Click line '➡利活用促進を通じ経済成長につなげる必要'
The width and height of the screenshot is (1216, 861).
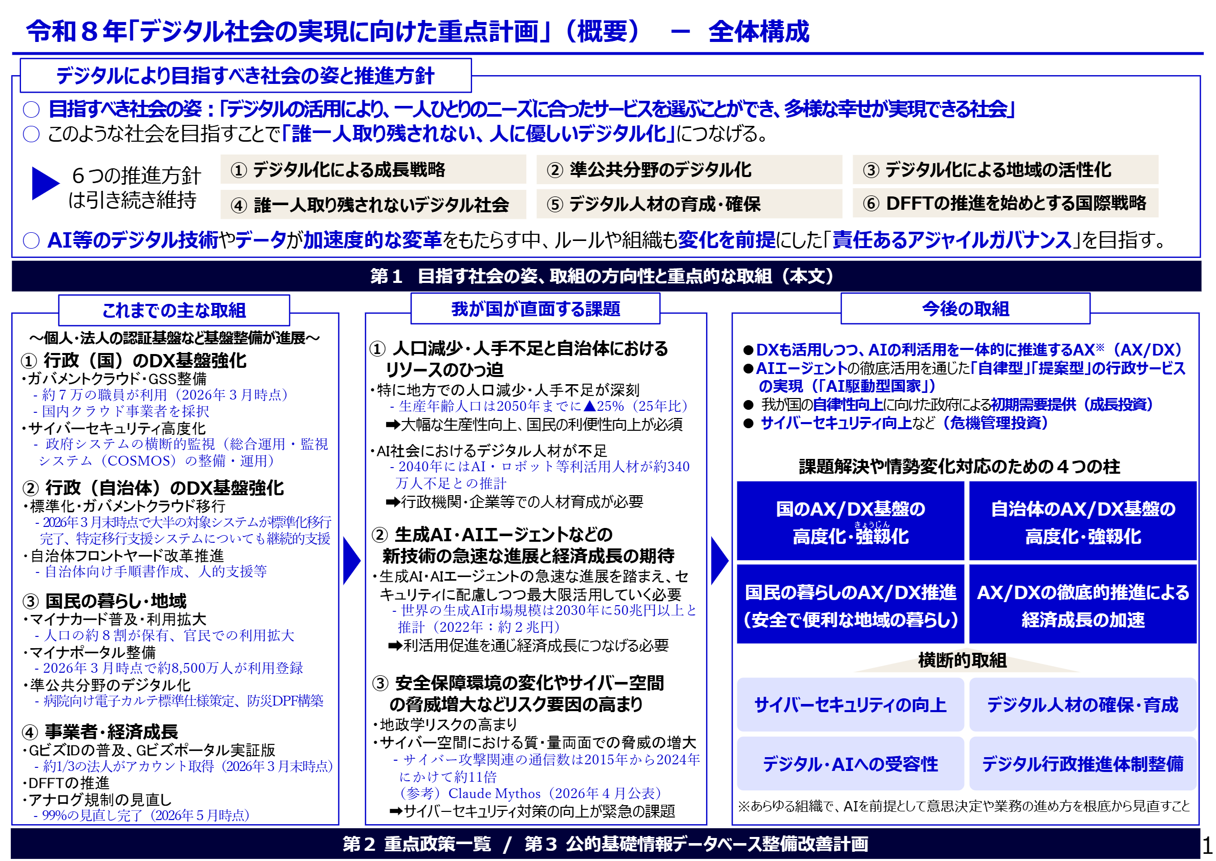coord(528,646)
